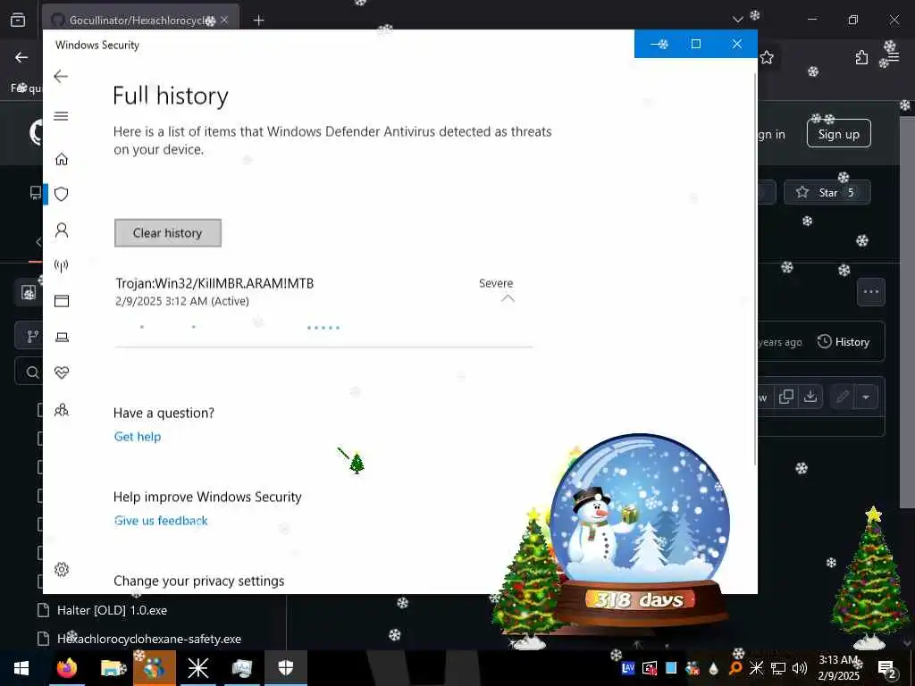The image size is (915, 686).
Task: Open GitHub edit file dropdown arrow
Action: point(866,397)
